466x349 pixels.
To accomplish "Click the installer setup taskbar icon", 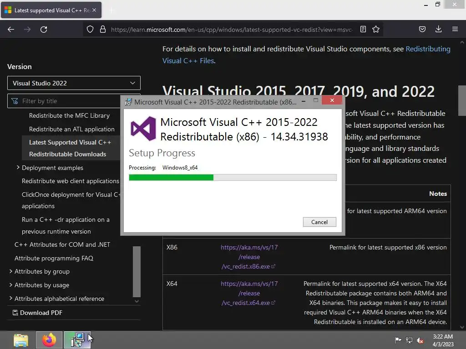I will pos(77,340).
